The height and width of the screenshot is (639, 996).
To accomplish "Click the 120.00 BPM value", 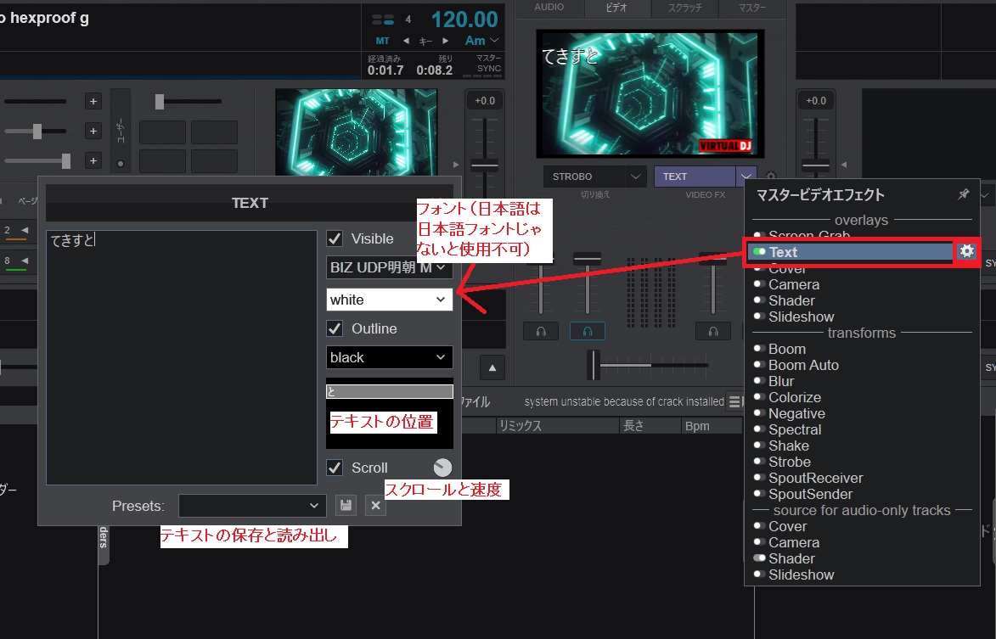I will [x=464, y=19].
